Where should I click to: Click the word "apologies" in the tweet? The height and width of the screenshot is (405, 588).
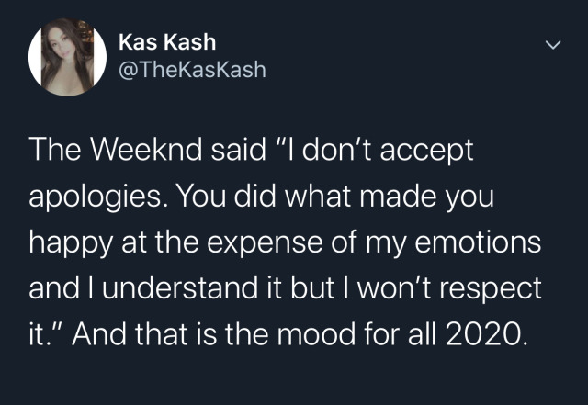(96, 197)
